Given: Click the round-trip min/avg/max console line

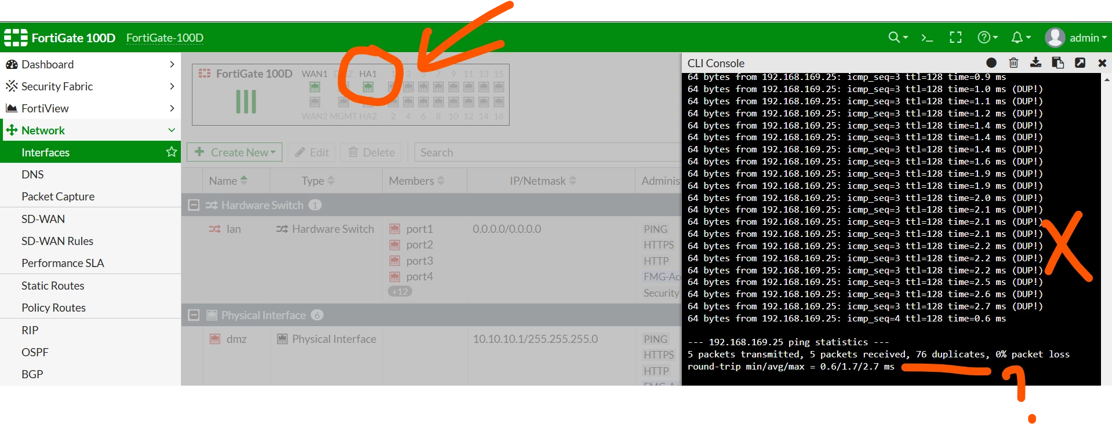Looking at the screenshot, I should pyautogui.click(x=791, y=367).
